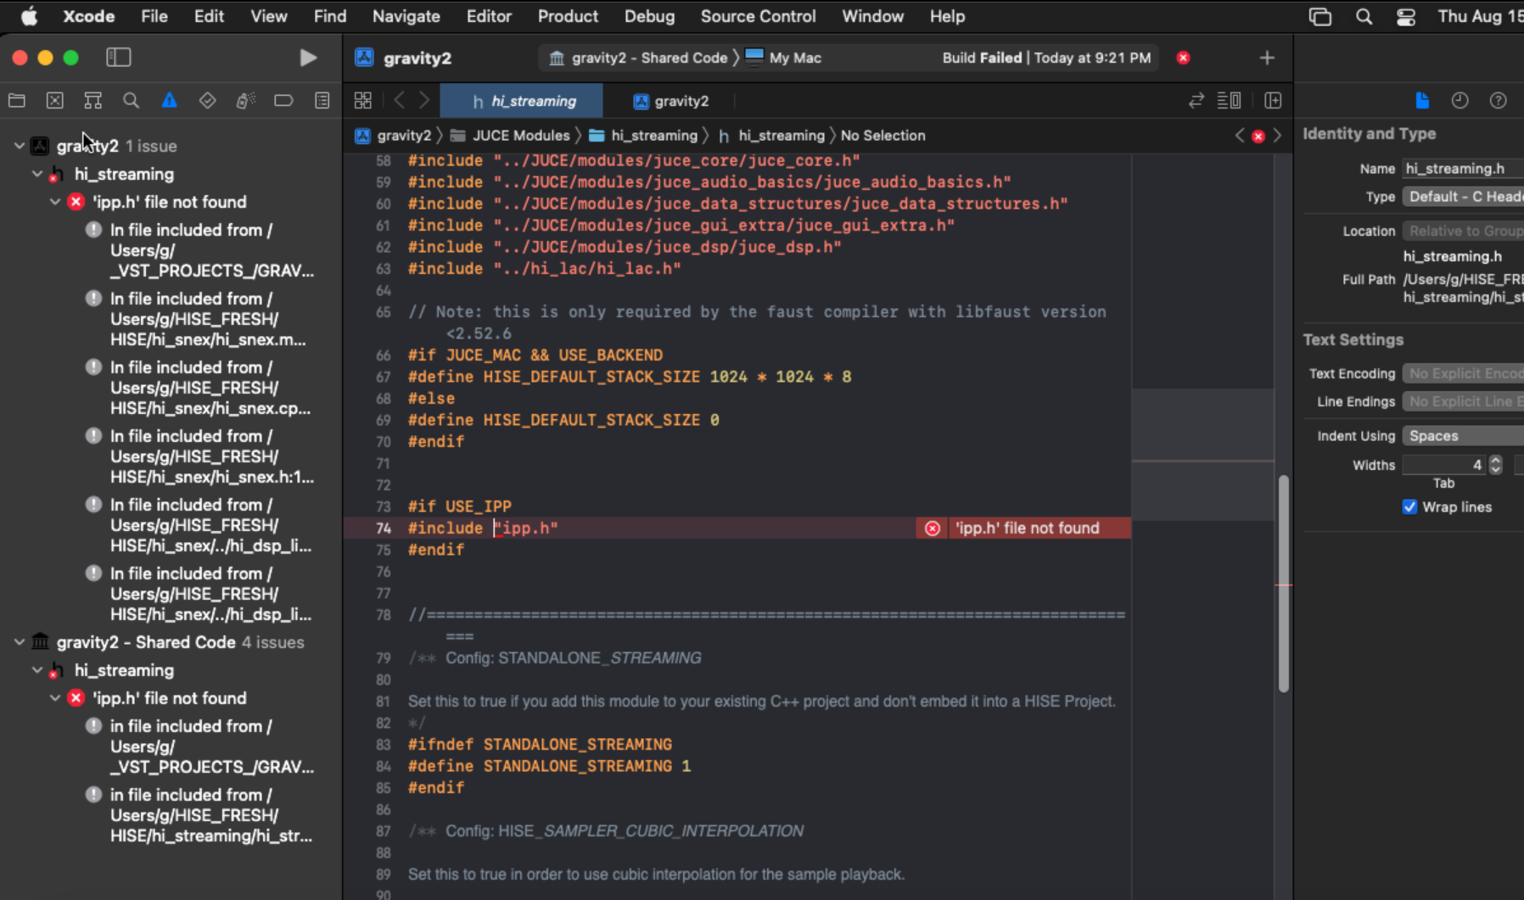Click the Name field hi_streaming.h
Viewport: 1524px width, 900px height.
(x=1463, y=169)
